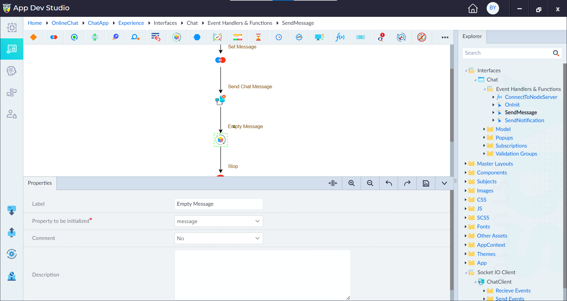
Task: Open the Property to be initialized dropdown
Action: tap(219, 221)
